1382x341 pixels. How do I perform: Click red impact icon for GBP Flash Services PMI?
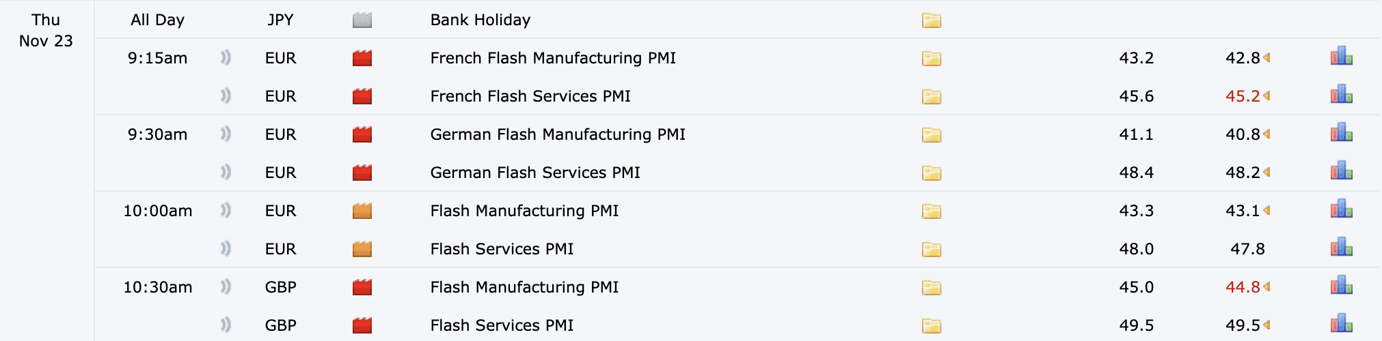(362, 326)
